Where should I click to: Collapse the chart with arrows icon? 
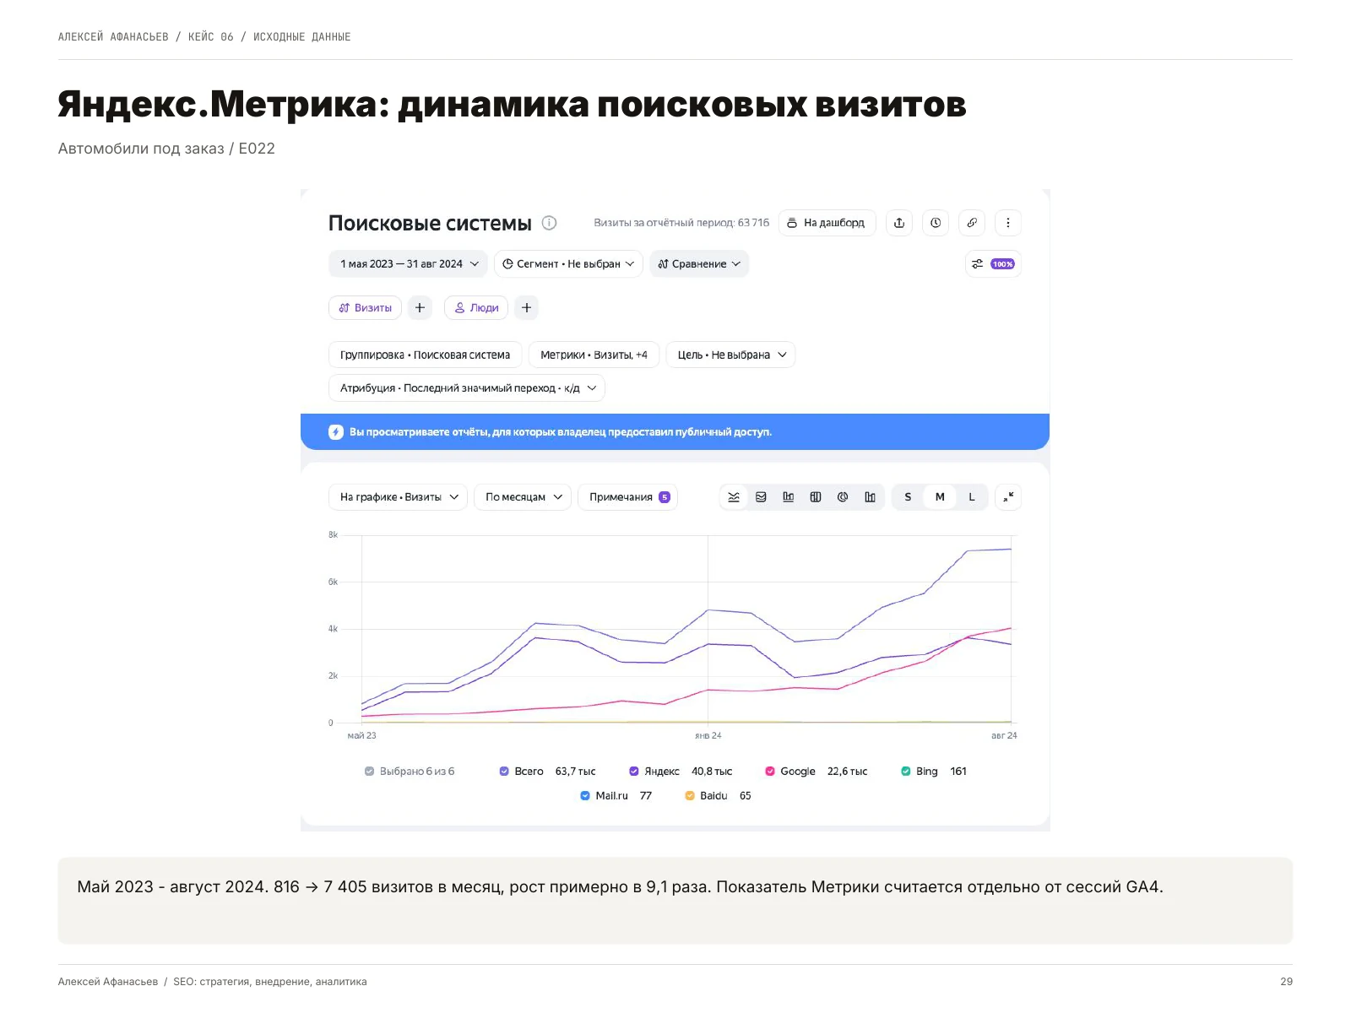click(x=1008, y=497)
